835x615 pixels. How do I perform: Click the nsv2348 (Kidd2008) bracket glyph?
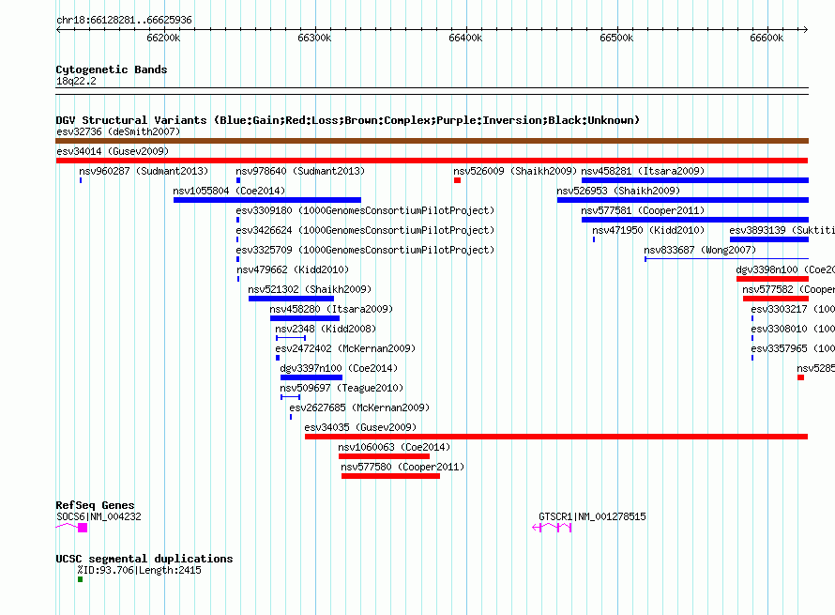coord(291,338)
